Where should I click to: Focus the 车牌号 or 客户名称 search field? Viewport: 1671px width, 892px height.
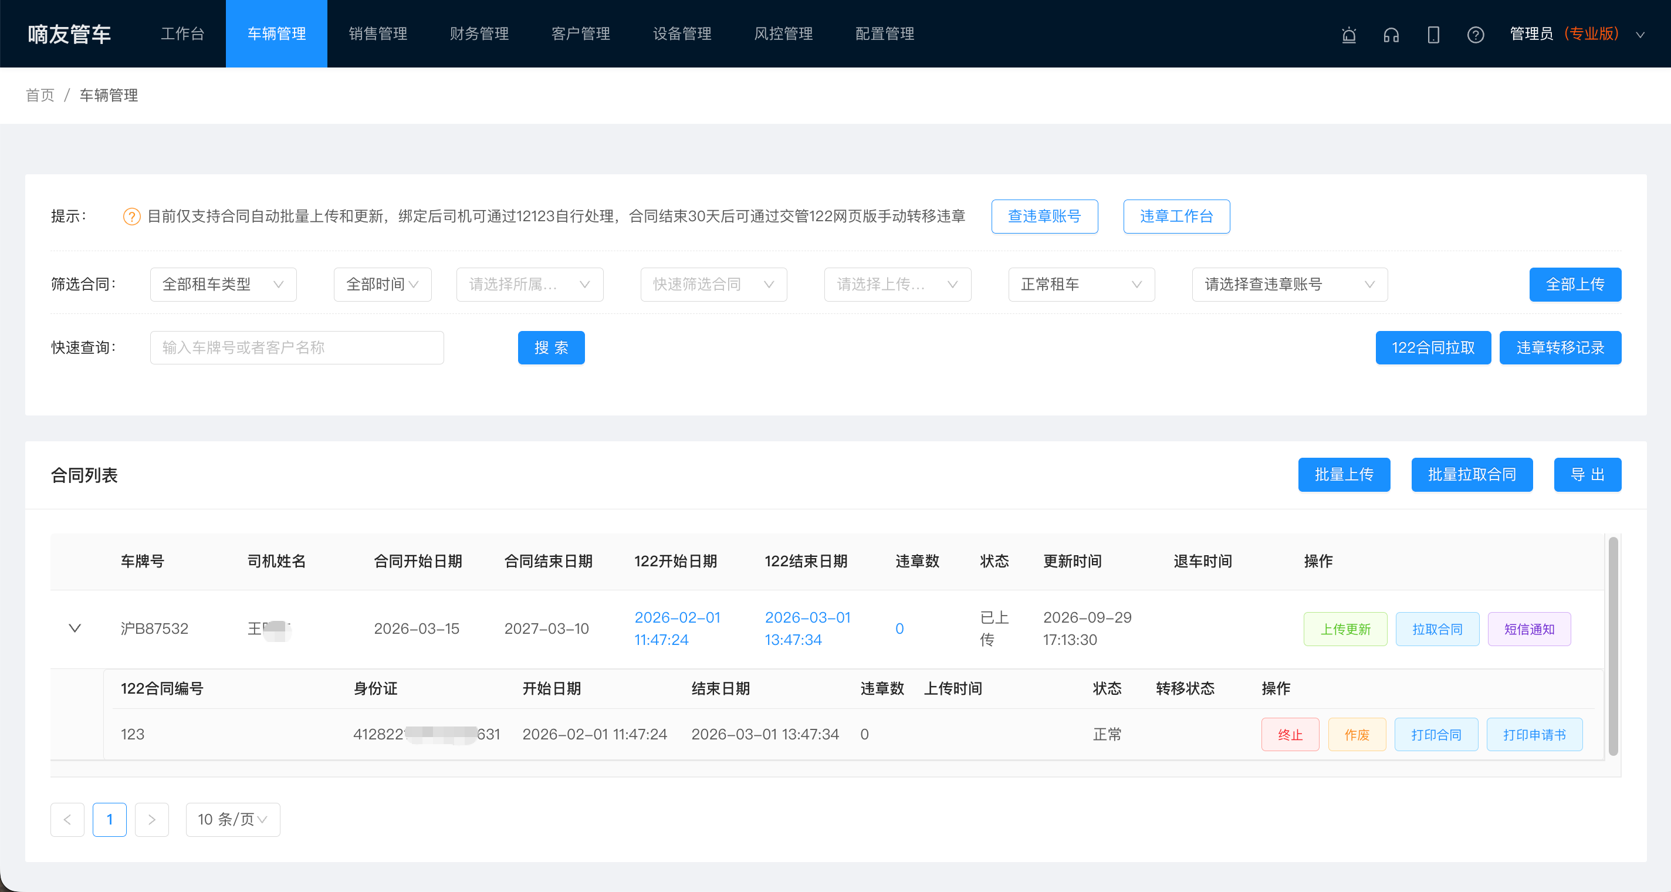tap(297, 347)
